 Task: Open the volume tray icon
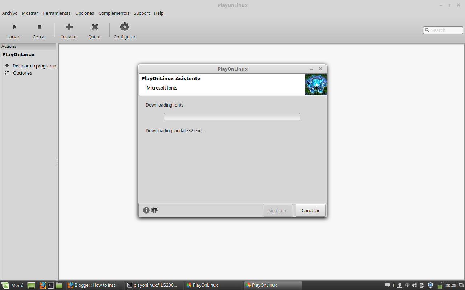point(414,285)
